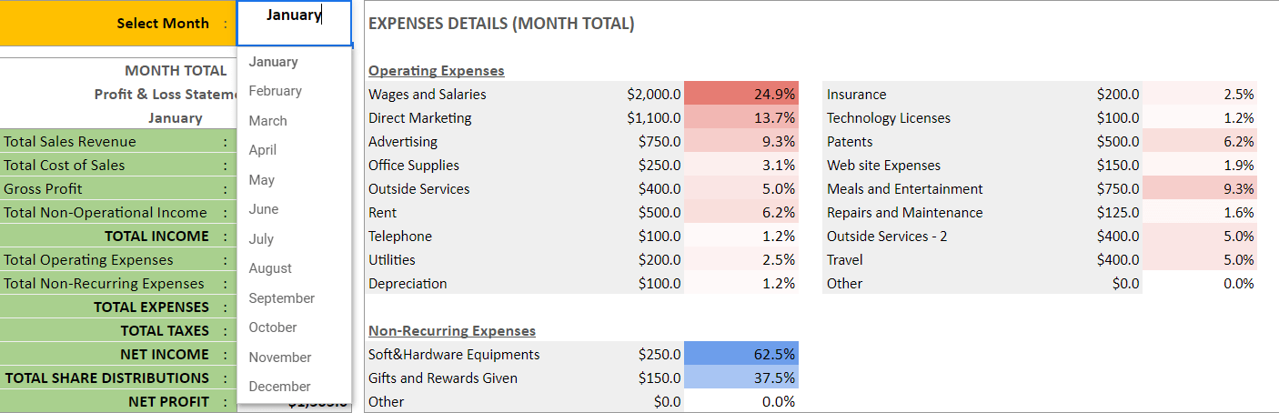The image size is (1279, 413).
Task: Click the Travel expense label
Action: tap(845, 260)
